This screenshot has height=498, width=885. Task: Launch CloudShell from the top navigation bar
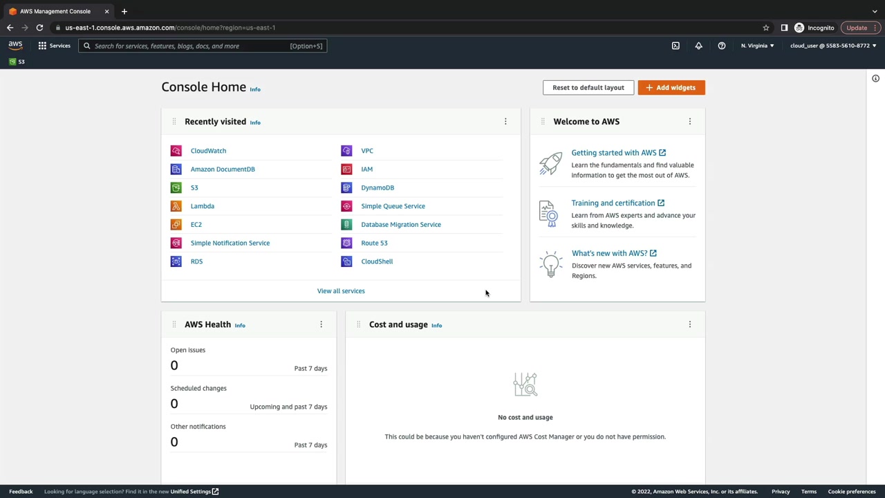676,46
